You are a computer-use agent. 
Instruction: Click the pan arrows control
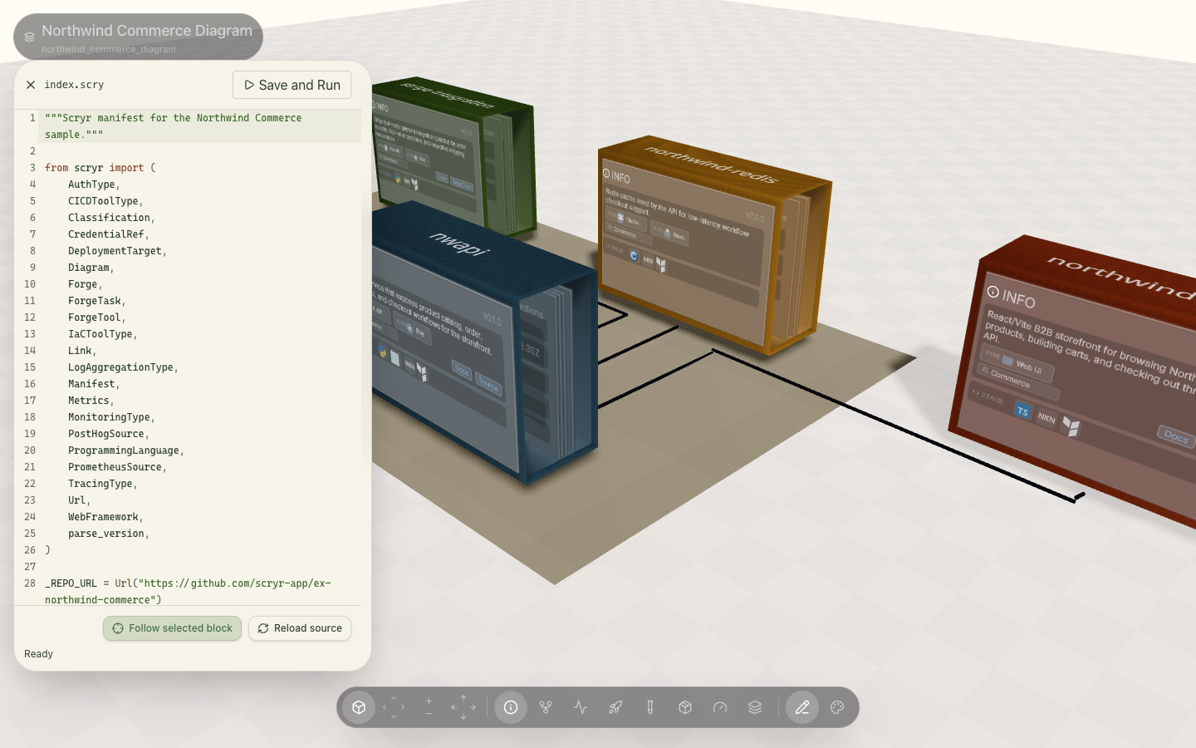tap(463, 707)
